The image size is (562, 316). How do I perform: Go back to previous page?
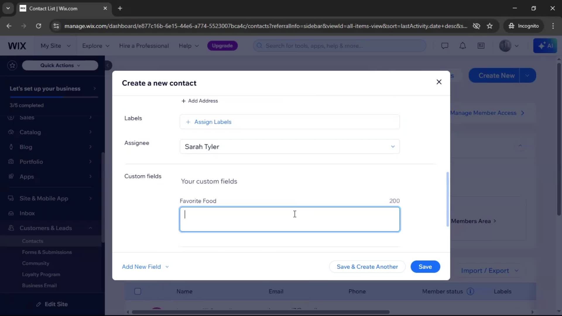tap(9, 26)
